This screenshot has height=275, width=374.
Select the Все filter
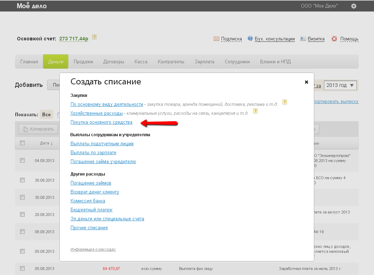[46, 115]
